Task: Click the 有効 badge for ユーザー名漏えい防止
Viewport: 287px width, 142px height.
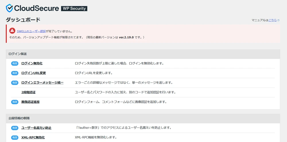Action: tap(15, 128)
